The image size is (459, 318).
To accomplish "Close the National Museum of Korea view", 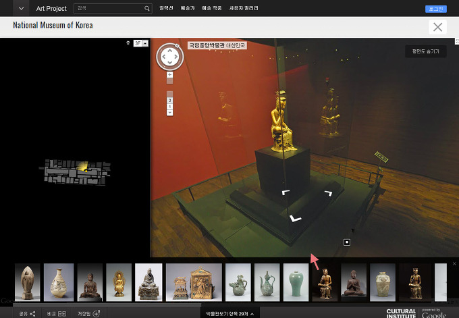I will [438, 27].
